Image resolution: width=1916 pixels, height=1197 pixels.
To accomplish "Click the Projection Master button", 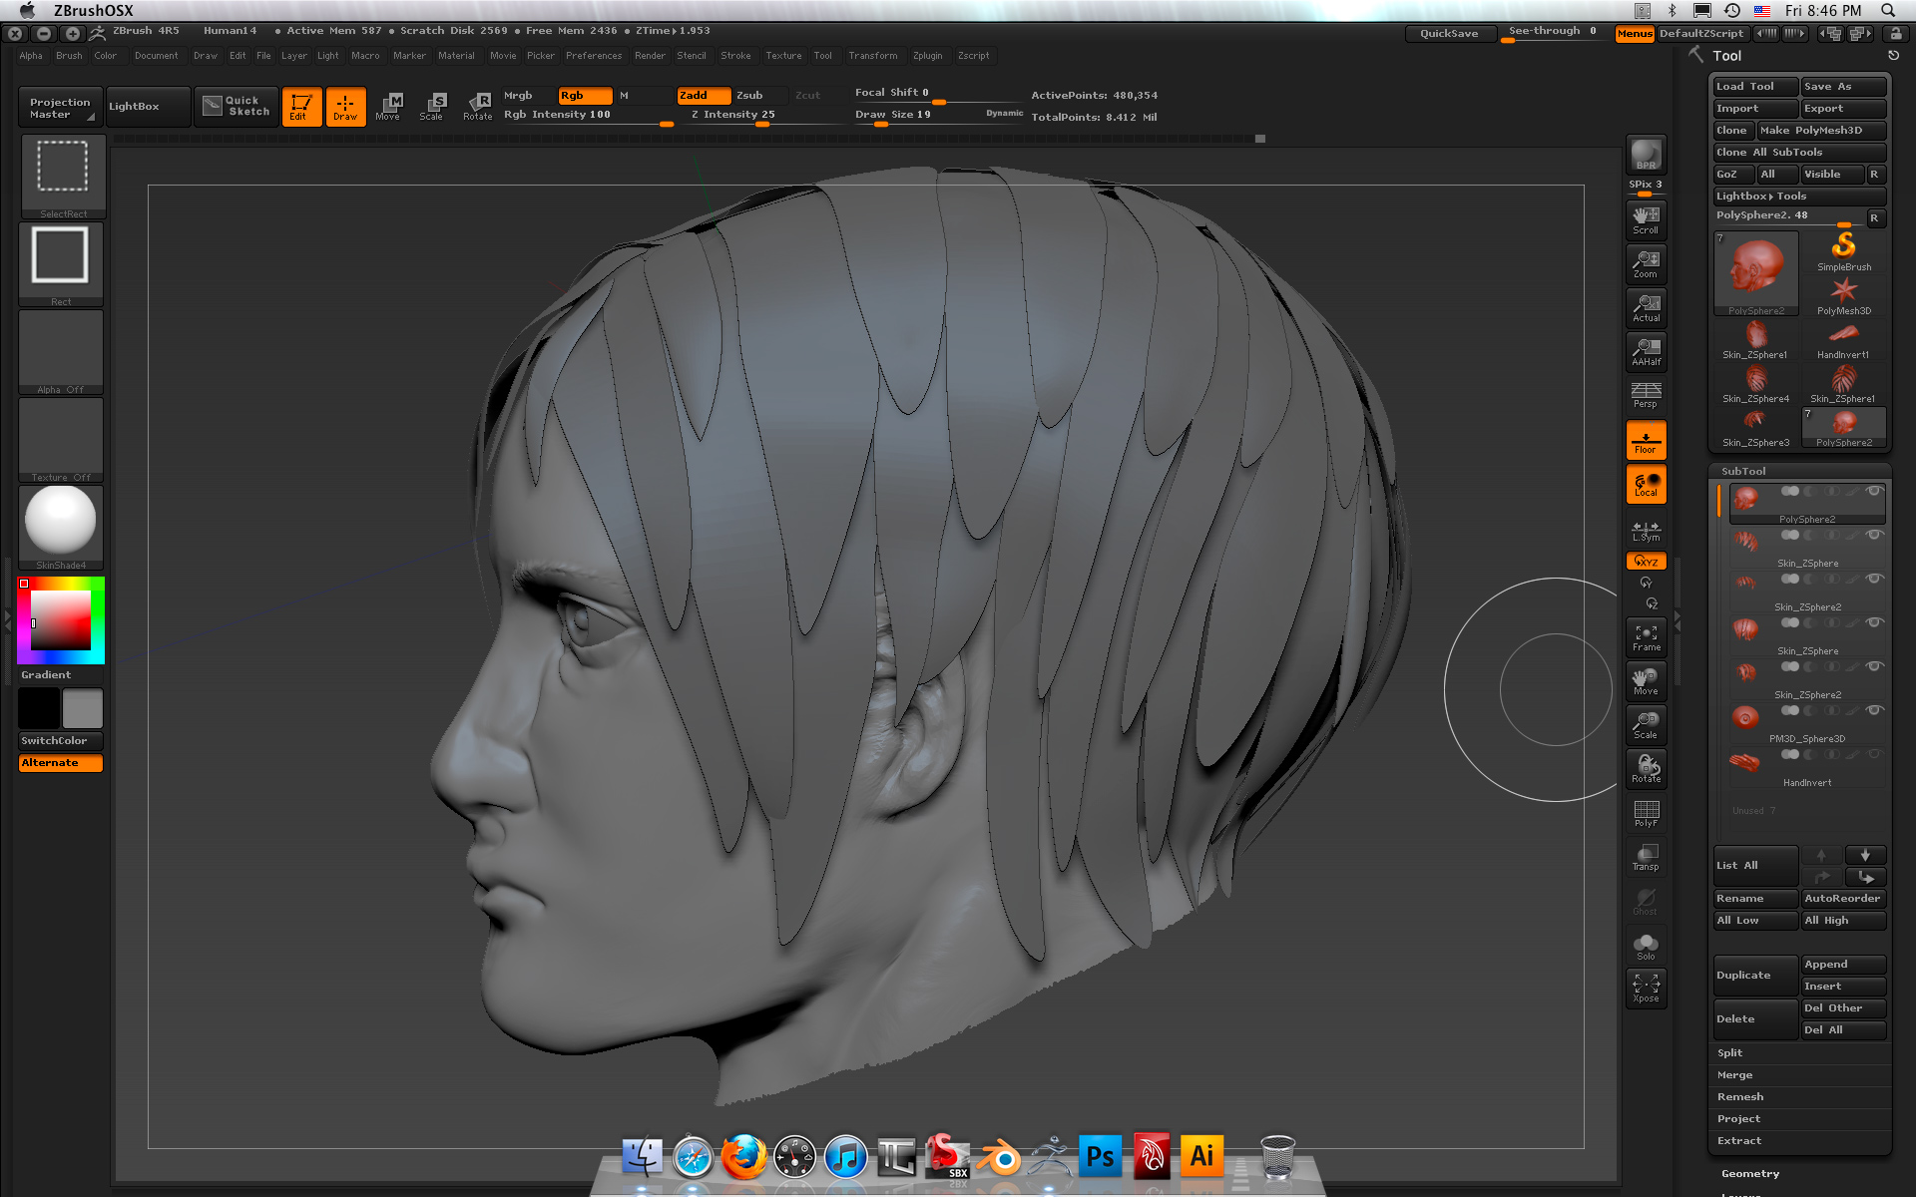I will [x=61, y=107].
